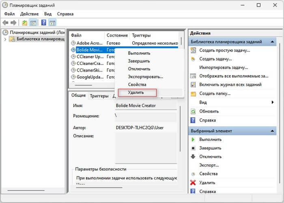Click the Refresh icon (Обновить) in the actions pane
Image resolution: width=284 pixels, height=203 pixels.
[193, 111]
